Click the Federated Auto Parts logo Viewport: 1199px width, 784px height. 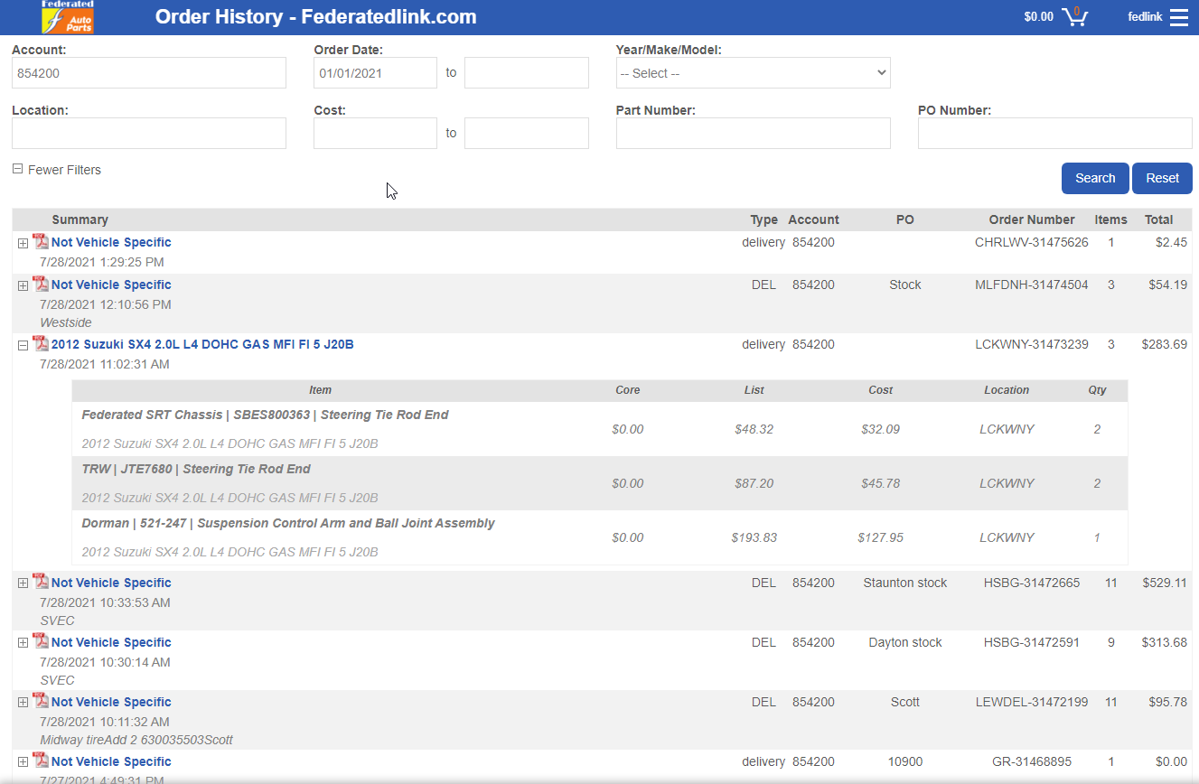point(68,17)
